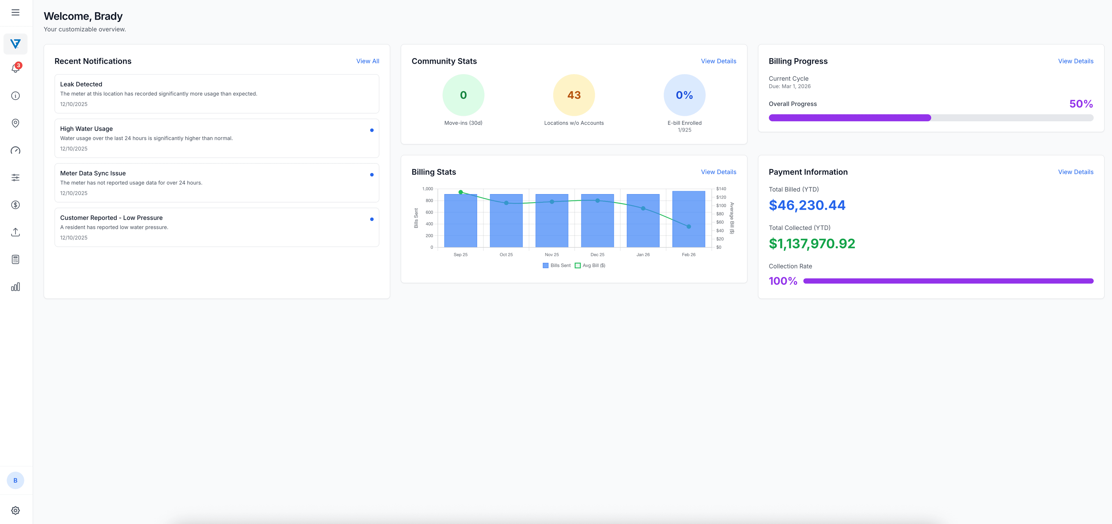Click the Overall Progress bar

pyautogui.click(x=931, y=117)
